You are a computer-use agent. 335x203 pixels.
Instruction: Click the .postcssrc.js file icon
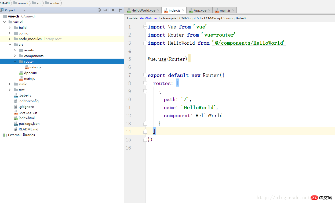[x=16, y=112]
